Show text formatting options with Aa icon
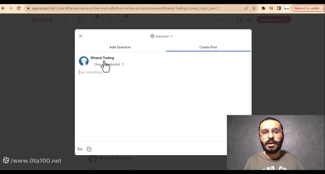The image size is (325, 174). [x=80, y=149]
